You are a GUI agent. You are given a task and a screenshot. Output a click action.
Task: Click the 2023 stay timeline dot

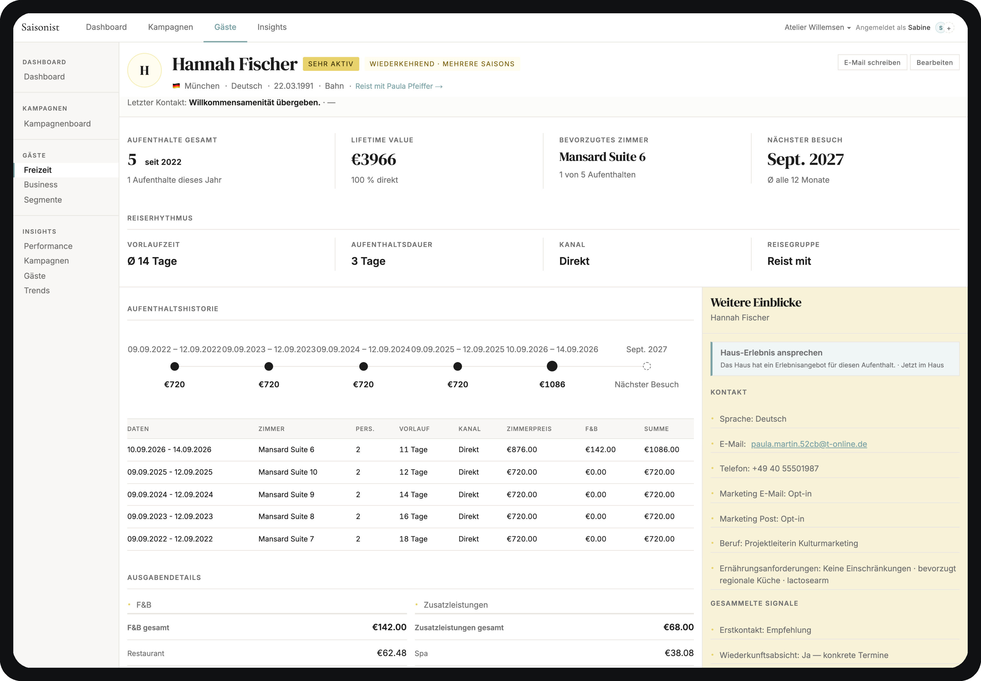[269, 366]
